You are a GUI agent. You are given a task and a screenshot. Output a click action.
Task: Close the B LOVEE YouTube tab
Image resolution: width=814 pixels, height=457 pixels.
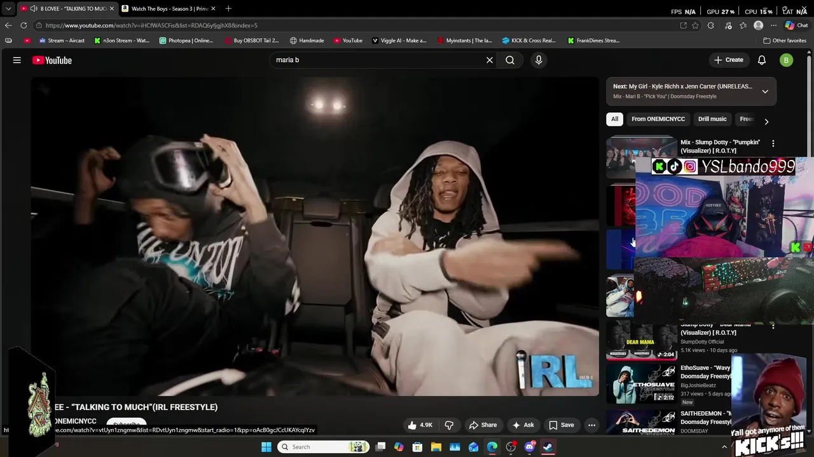[x=112, y=8]
